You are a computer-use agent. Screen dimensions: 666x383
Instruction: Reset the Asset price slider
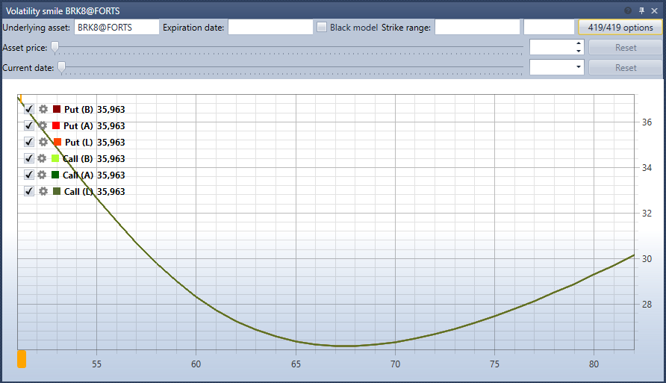click(x=625, y=48)
